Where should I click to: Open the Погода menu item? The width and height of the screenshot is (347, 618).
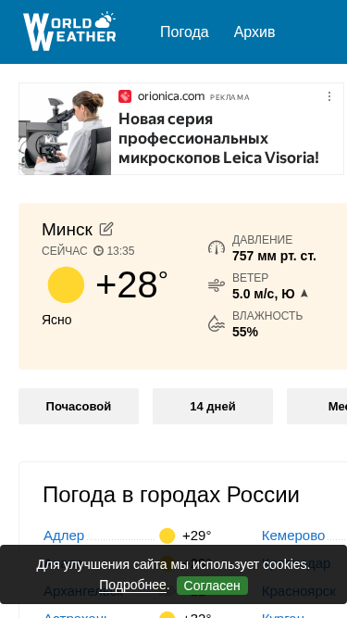pyautogui.click(x=184, y=32)
